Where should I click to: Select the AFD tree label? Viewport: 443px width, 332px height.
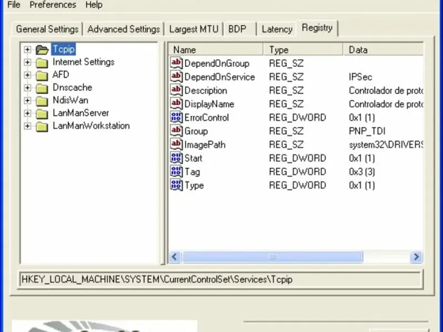click(61, 75)
